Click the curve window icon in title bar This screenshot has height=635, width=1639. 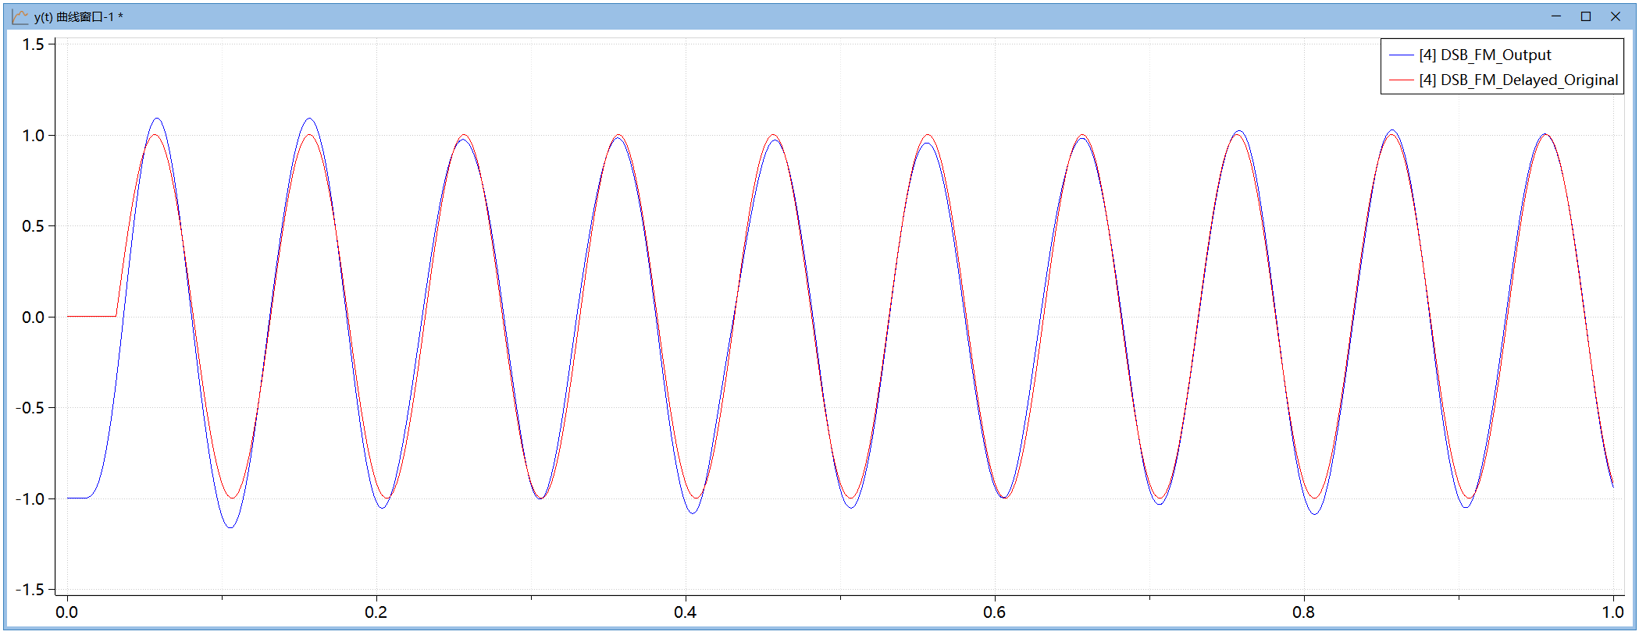20,16
